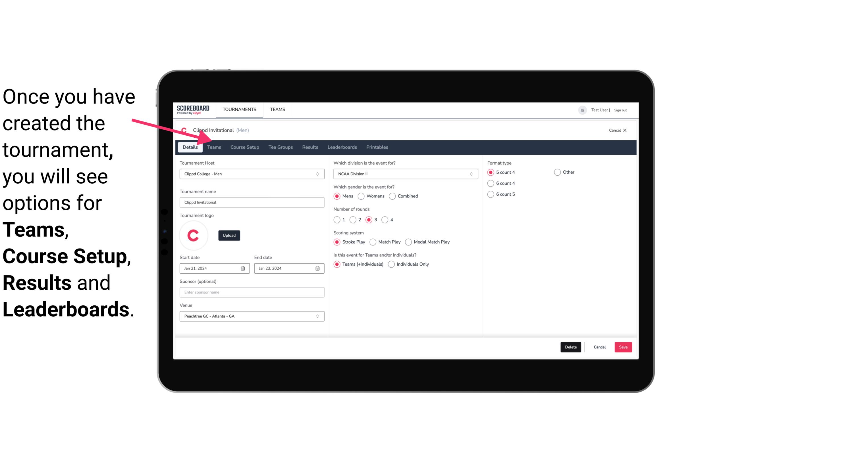The height and width of the screenshot is (462, 860).
Task: Click the venue dropdown arrow
Action: [x=317, y=316]
